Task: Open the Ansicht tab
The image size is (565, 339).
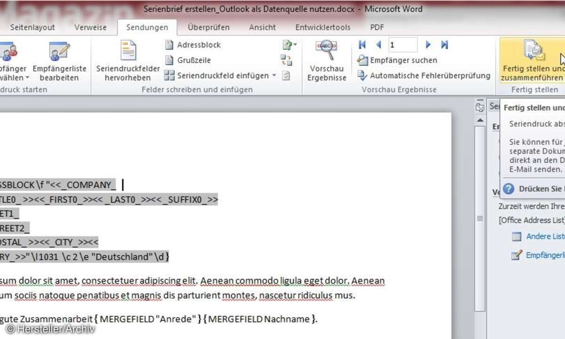Action: (x=263, y=27)
